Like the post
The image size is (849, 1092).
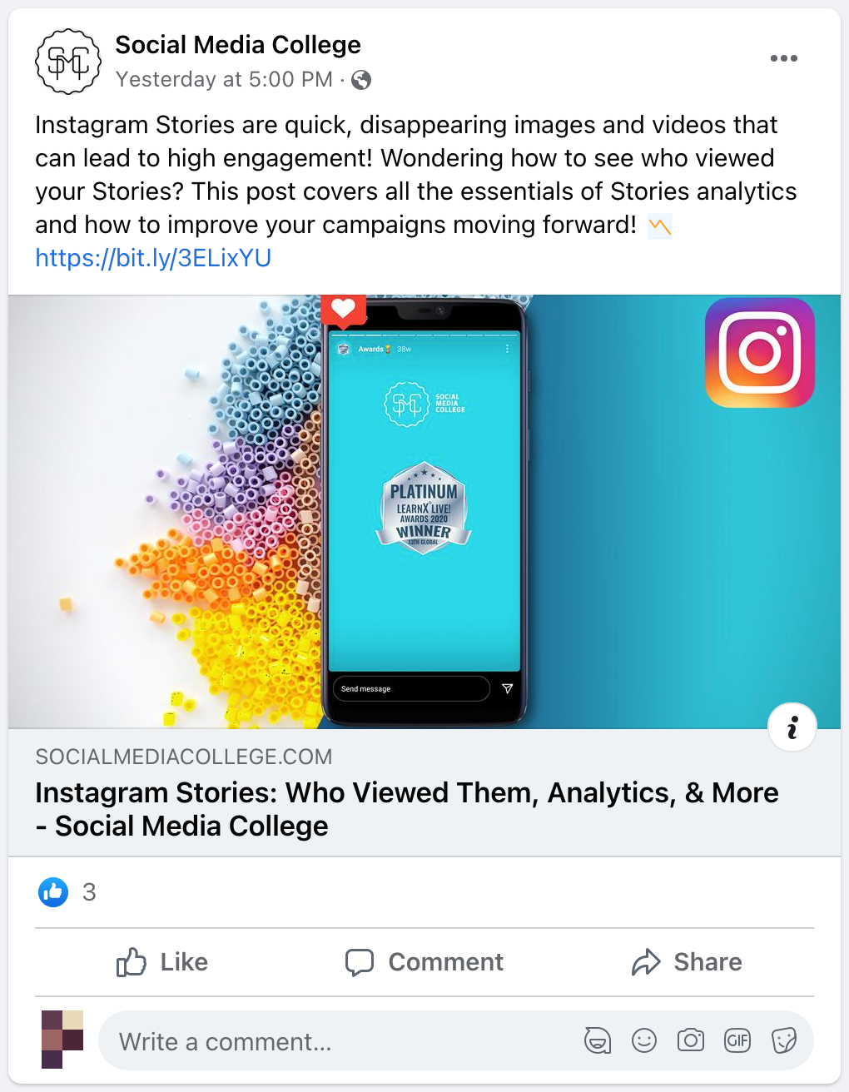pyautogui.click(x=162, y=962)
